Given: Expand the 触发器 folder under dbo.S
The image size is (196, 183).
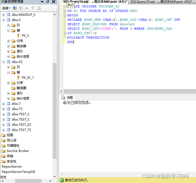Looking at the screenshot, I should coord(8,46).
